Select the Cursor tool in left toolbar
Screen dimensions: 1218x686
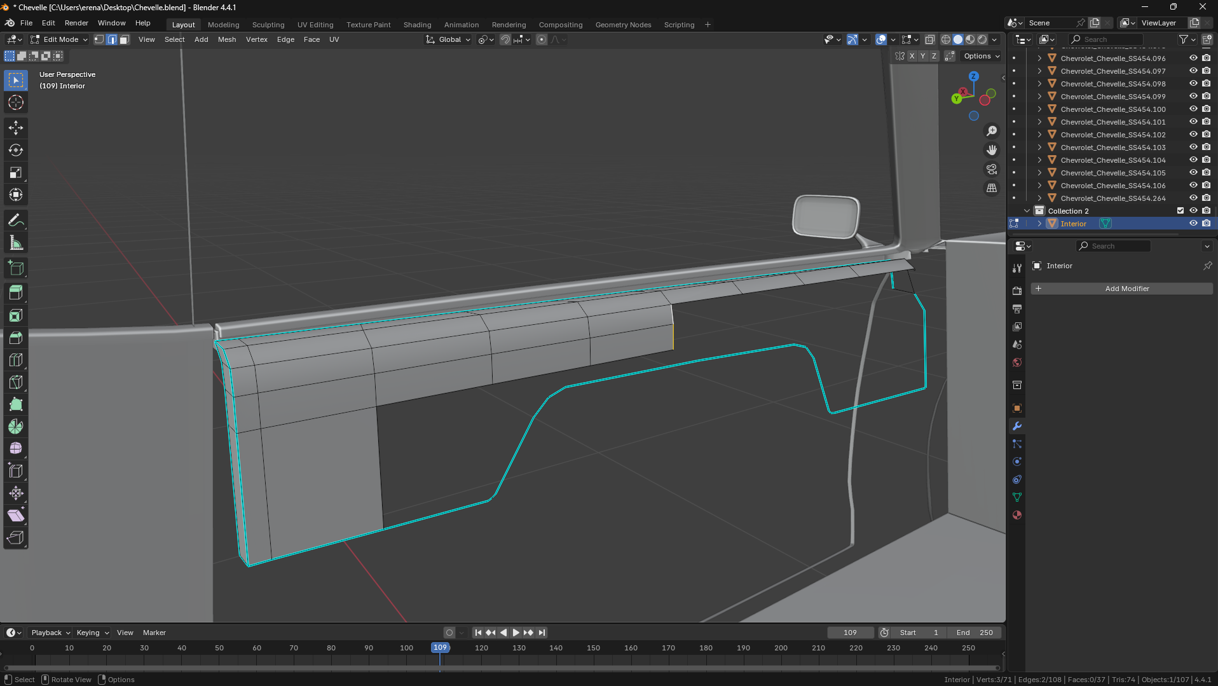point(16,102)
